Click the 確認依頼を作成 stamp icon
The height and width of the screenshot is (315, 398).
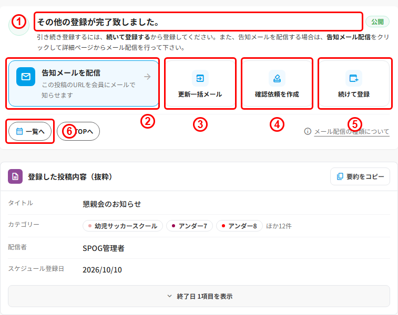pos(277,78)
